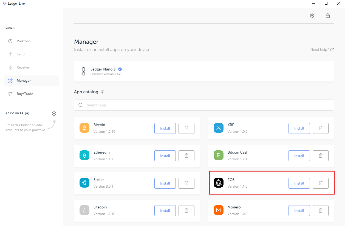This screenshot has height=226, width=345.
Task: Install the Bitcoin Cash app
Action: point(299,156)
